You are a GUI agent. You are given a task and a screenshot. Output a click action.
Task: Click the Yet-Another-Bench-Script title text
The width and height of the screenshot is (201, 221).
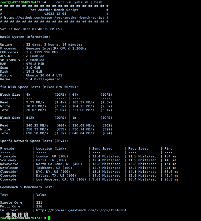[x=54, y=10]
